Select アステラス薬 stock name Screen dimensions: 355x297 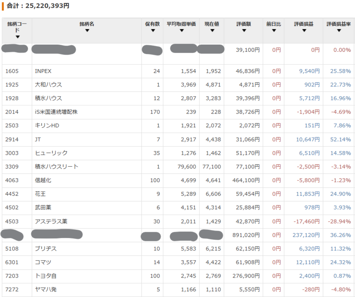click(x=51, y=222)
